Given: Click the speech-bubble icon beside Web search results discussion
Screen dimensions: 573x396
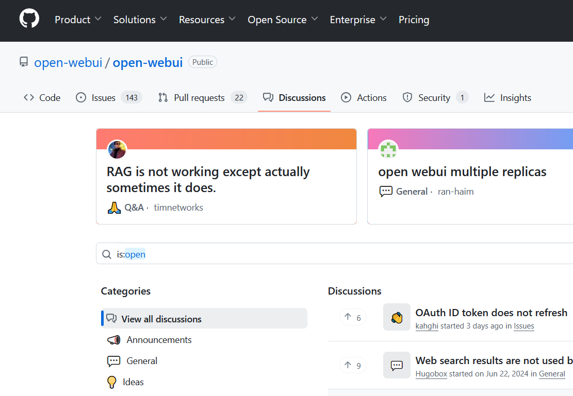Looking at the screenshot, I should [x=397, y=365].
